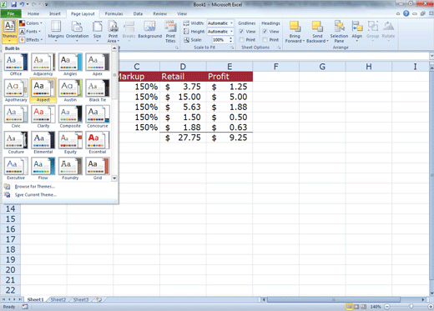Open the Print Area dropdown
This screenshot has height=311, width=434.
[x=113, y=32]
